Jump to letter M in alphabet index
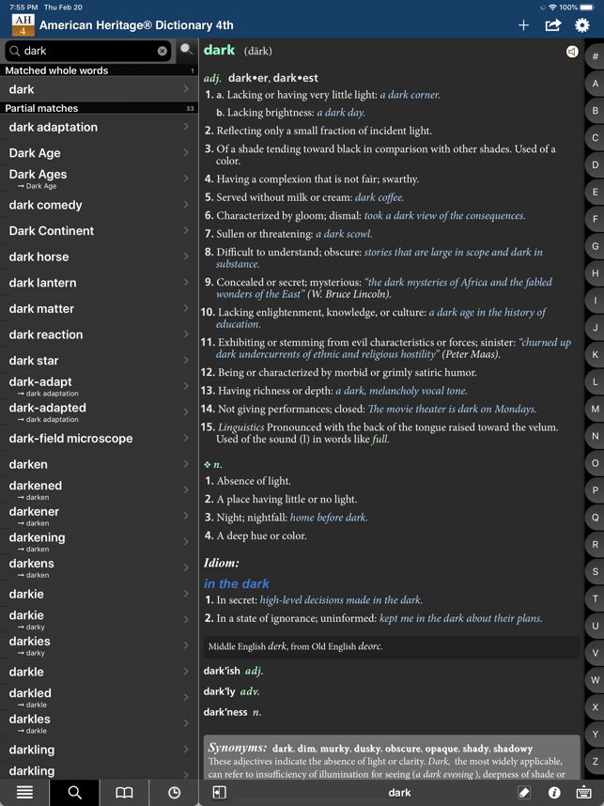The image size is (604, 806). [x=595, y=410]
